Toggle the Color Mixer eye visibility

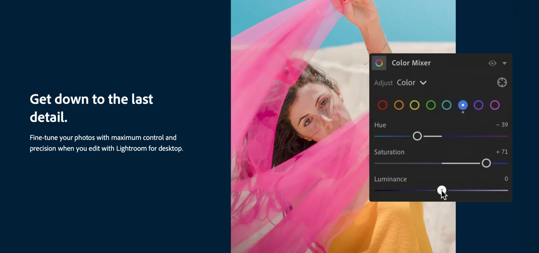[492, 63]
